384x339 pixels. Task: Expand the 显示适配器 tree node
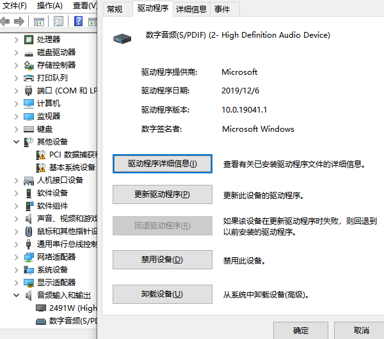[x=16, y=283]
